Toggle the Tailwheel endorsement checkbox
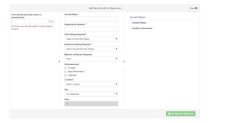 pyautogui.click(x=65, y=75)
